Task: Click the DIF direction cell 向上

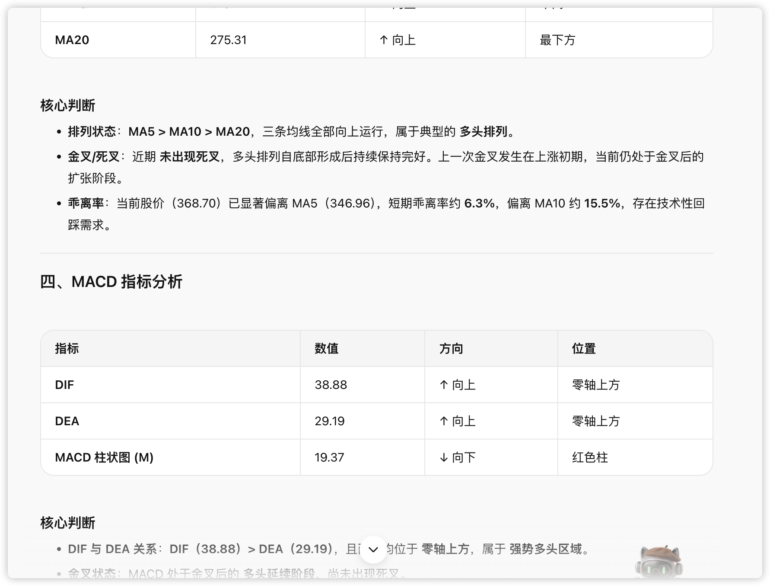Action: (458, 385)
